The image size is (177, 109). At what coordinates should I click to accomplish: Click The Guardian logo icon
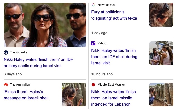(6, 52)
